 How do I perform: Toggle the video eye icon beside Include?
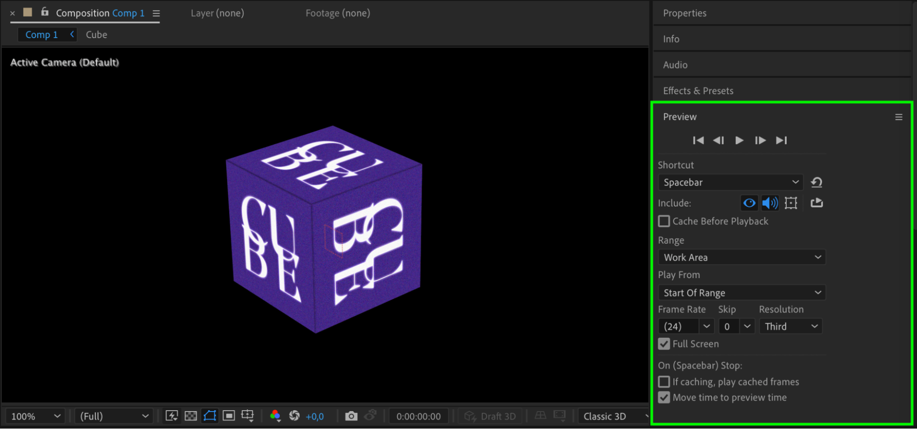[750, 203]
